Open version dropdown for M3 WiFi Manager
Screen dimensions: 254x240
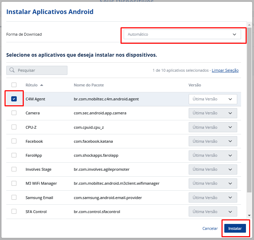[x=213, y=183]
